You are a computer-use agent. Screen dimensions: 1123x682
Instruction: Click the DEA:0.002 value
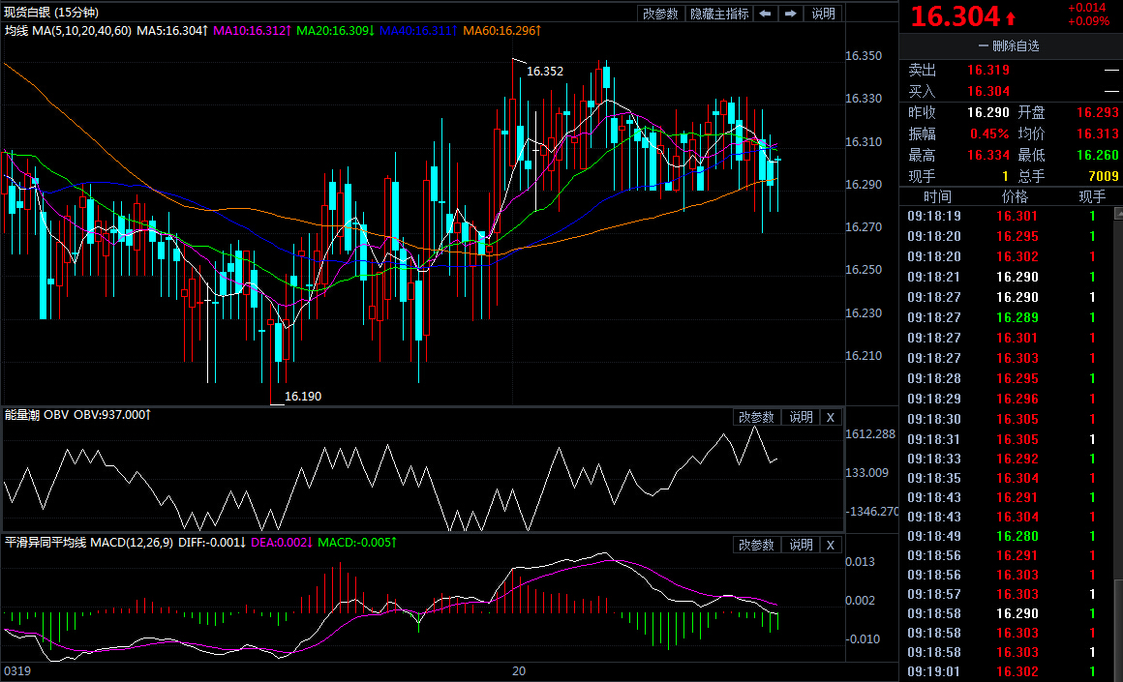(x=282, y=543)
